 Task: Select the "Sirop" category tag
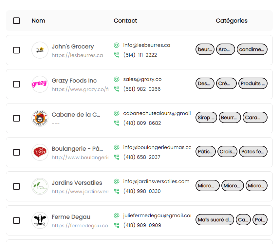click(206, 118)
